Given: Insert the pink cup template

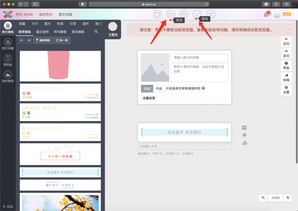Looking at the screenshot, I should pyautogui.click(x=60, y=66).
